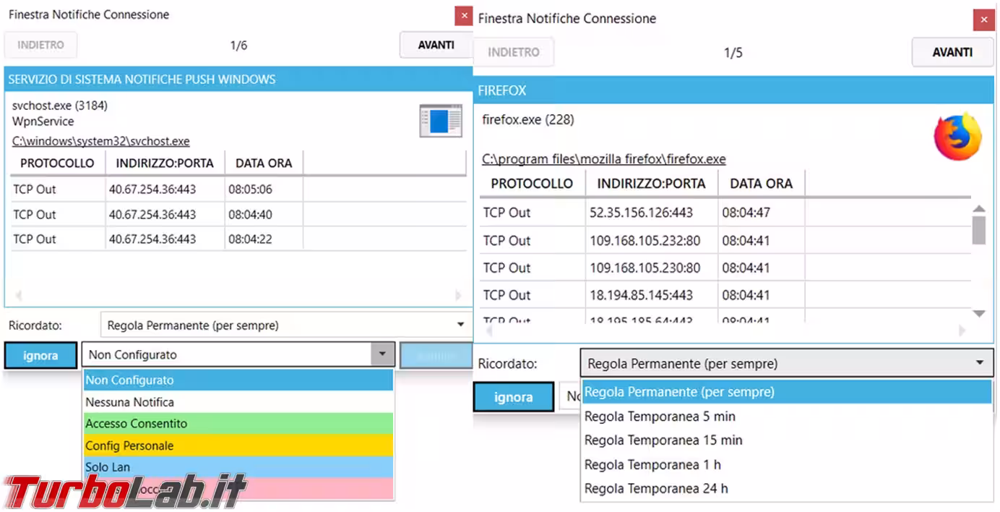Click AVANTI in the Firefox window
1000x512 pixels.
(x=952, y=52)
